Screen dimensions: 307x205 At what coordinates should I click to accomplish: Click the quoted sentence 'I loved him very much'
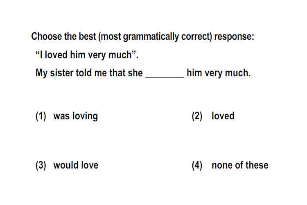point(87,55)
